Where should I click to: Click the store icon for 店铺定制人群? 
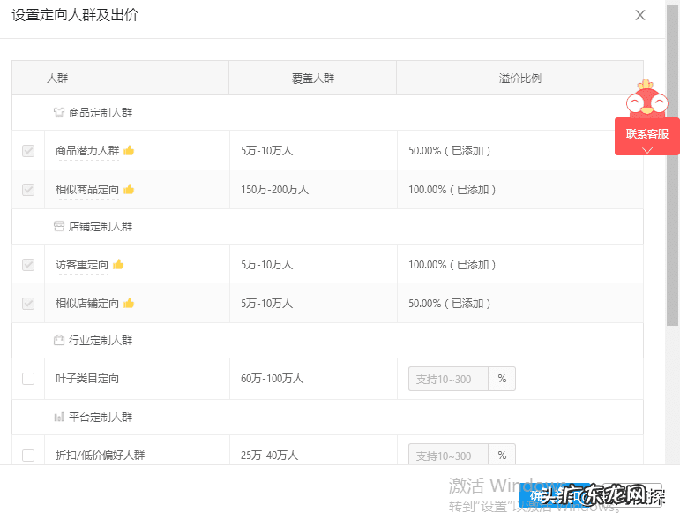(x=59, y=226)
